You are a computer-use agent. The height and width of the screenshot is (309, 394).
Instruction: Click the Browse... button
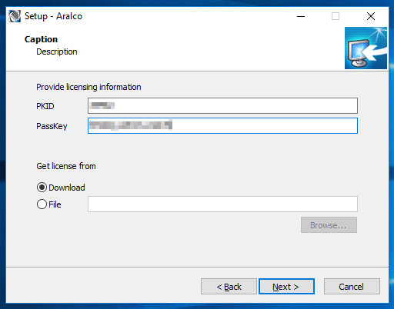click(329, 225)
